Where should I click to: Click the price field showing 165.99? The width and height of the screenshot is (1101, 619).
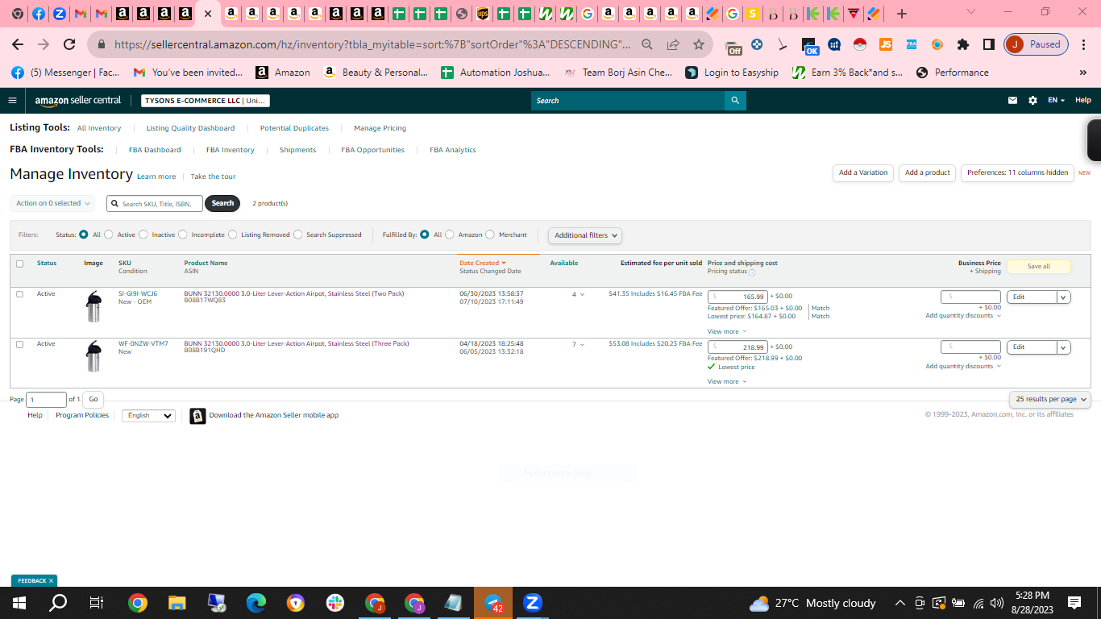(x=737, y=297)
